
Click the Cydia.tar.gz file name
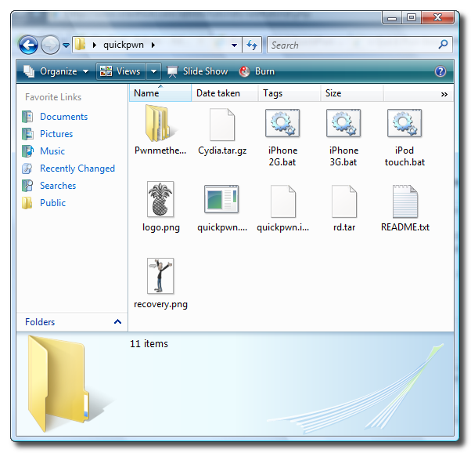coord(222,150)
